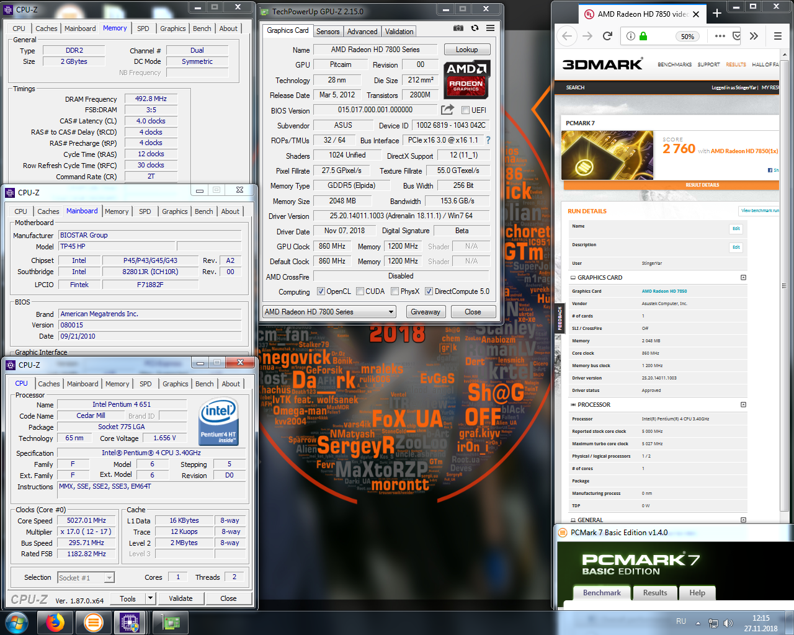Click the Intel Pentium 4 HT logo
Viewport: 794px width, 635px height.
click(x=218, y=423)
